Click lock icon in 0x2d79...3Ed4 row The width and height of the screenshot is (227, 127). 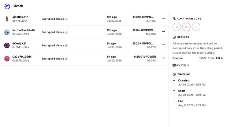coord(66,59)
